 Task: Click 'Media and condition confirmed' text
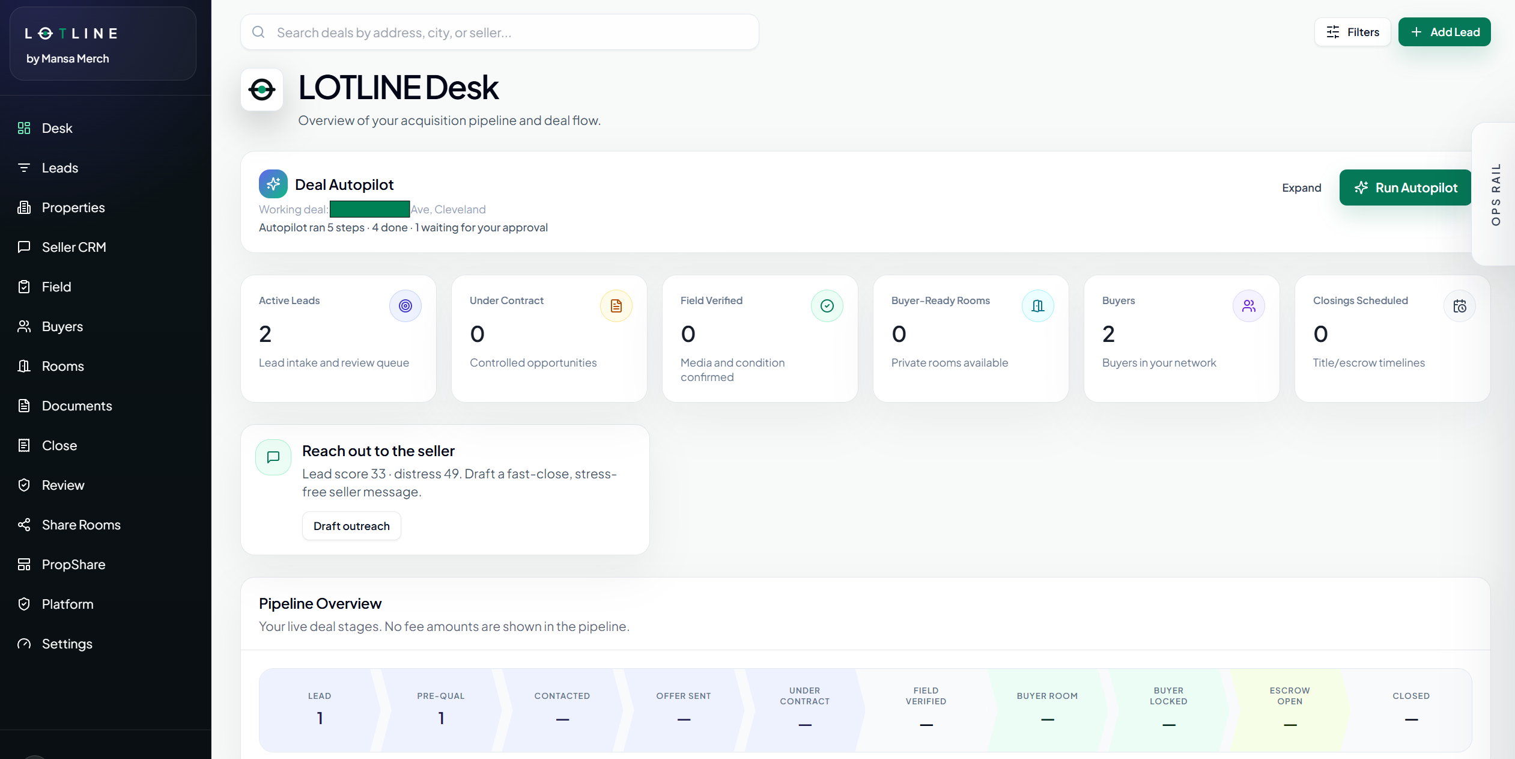pos(732,370)
